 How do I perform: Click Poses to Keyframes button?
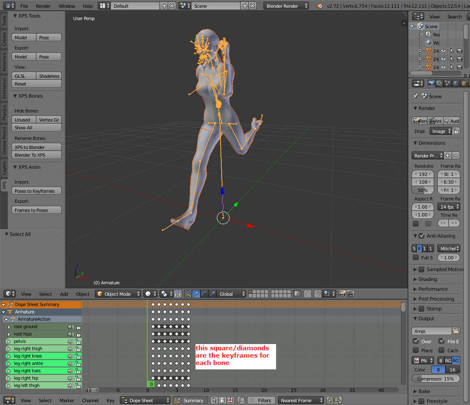point(37,191)
